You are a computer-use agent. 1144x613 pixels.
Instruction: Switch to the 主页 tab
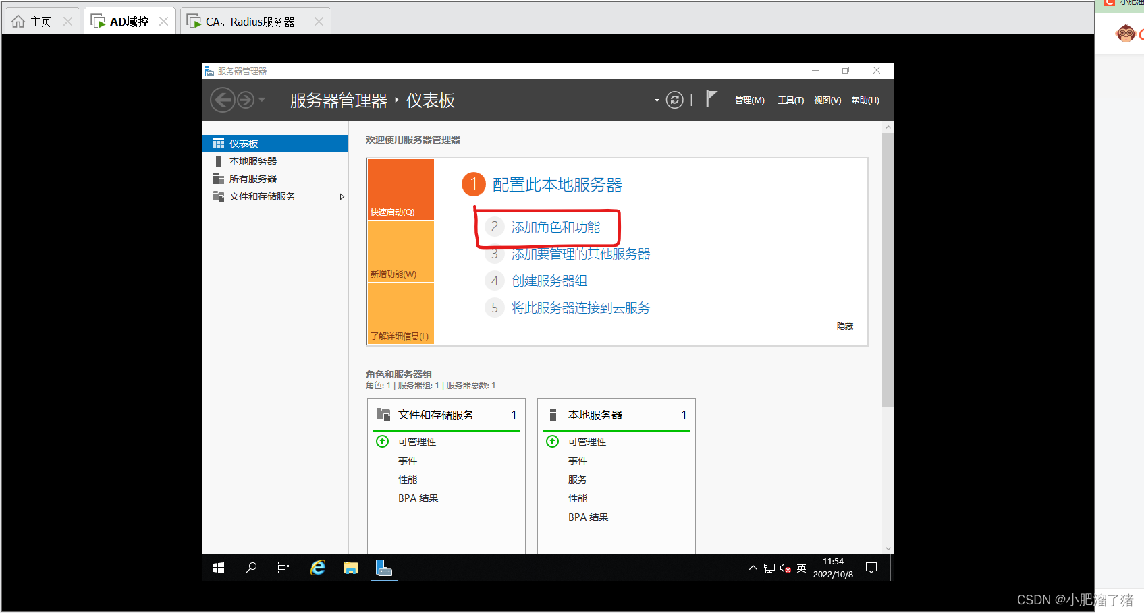40,22
